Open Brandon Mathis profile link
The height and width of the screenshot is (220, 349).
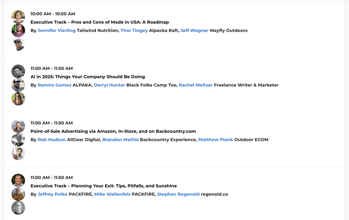click(x=120, y=140)
